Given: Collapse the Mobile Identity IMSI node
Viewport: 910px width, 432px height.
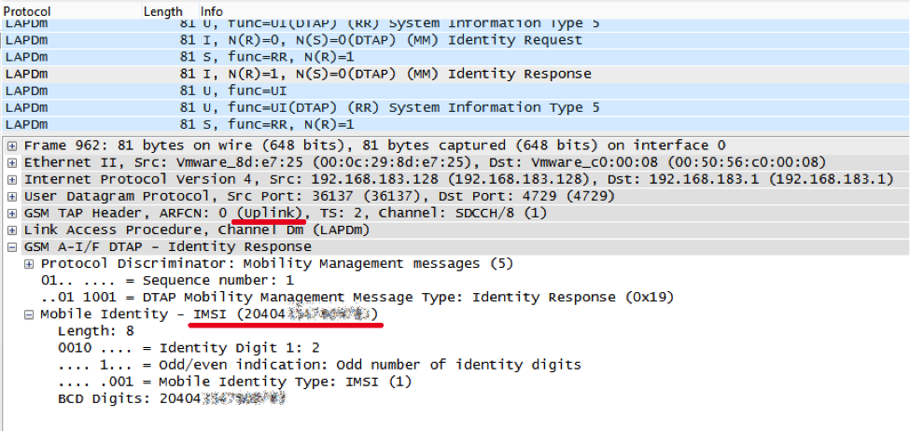Looking at the screenshot, I should [x=29, y=314].
